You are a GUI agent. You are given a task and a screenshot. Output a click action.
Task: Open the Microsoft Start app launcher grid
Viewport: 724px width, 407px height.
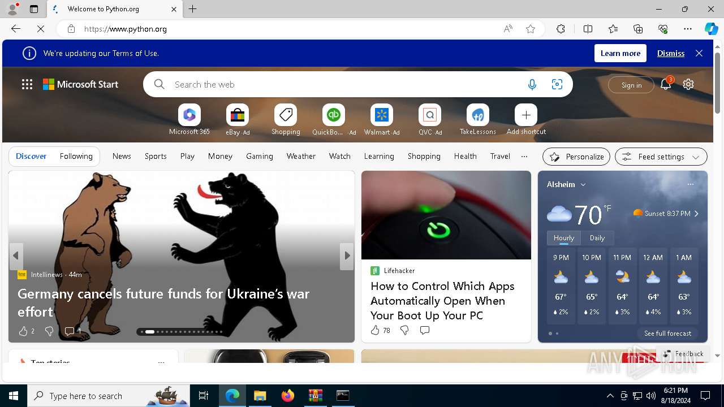27,84
